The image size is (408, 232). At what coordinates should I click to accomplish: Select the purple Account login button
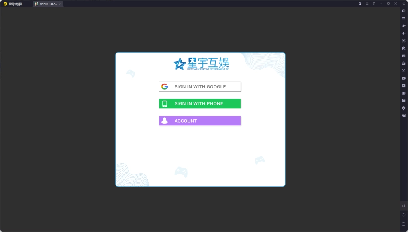coord(200,121)
